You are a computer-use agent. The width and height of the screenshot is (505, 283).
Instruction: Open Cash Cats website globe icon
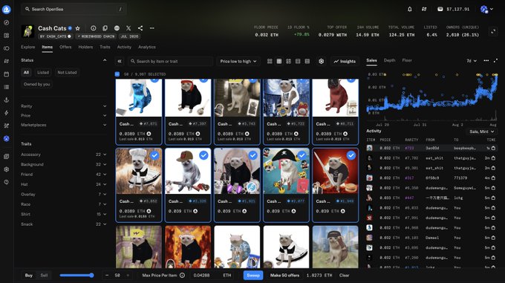point(117,28)
